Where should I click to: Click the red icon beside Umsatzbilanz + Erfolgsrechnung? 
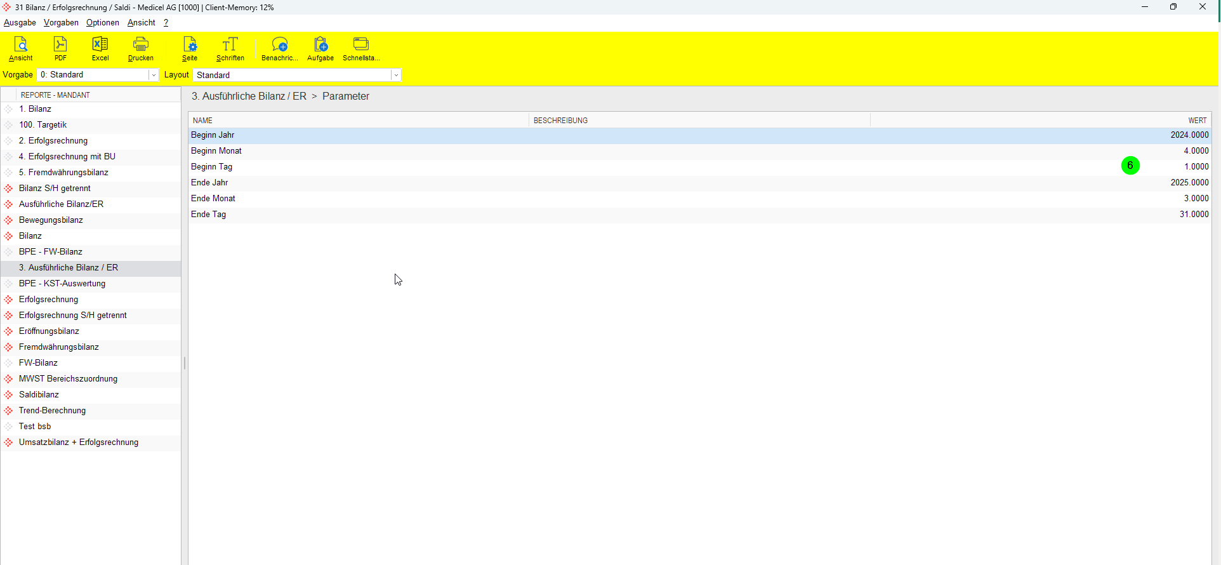pyautogui.click(x=9, y=442)
